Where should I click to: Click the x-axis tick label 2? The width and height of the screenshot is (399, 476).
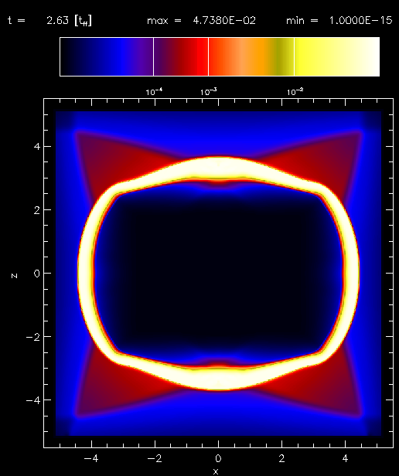[x=281, y=458]
